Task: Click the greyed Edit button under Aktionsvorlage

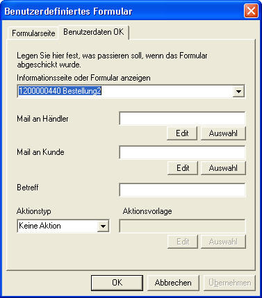Action: (183, 242)
